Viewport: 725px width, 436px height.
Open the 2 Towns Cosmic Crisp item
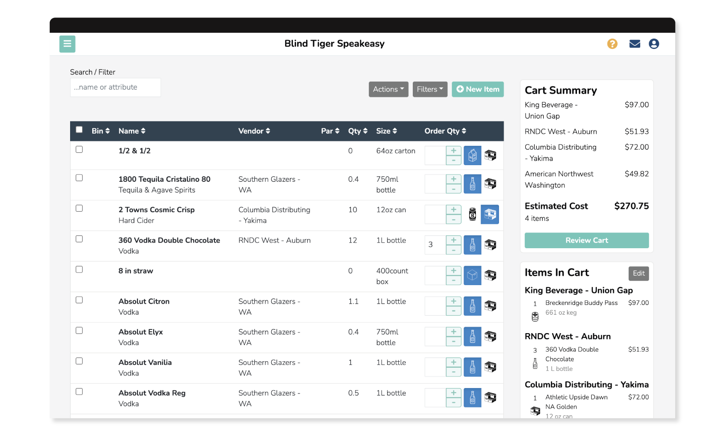tap(156, 210)
